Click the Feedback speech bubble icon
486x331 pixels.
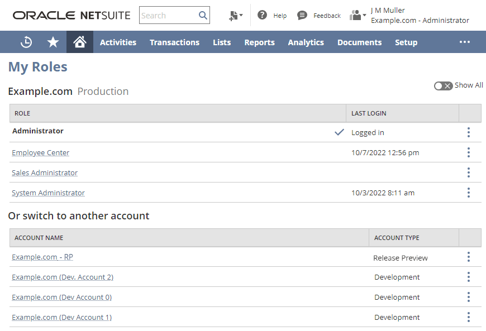pyautogui.click(x=302, y=15)
